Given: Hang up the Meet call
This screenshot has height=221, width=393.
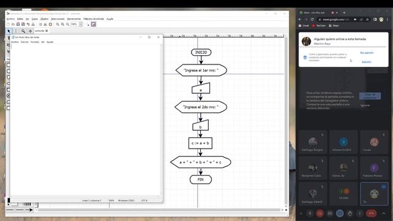Looking at the screenshot, I should 372,214.
